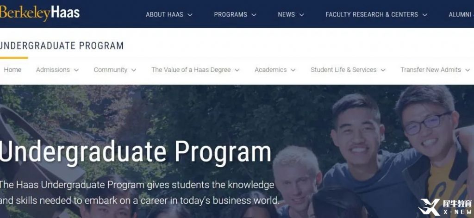
Task: Open the Alumni menu item
Action: [461, 14]
